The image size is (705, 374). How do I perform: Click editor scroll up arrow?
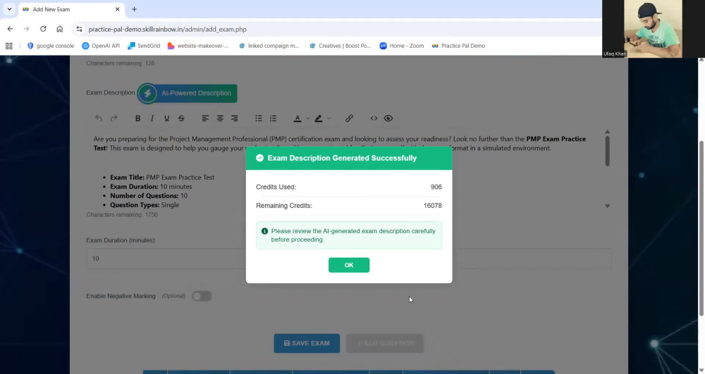(608, 132)
